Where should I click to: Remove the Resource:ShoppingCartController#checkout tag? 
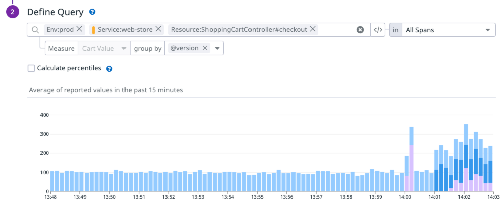(313, 29)
